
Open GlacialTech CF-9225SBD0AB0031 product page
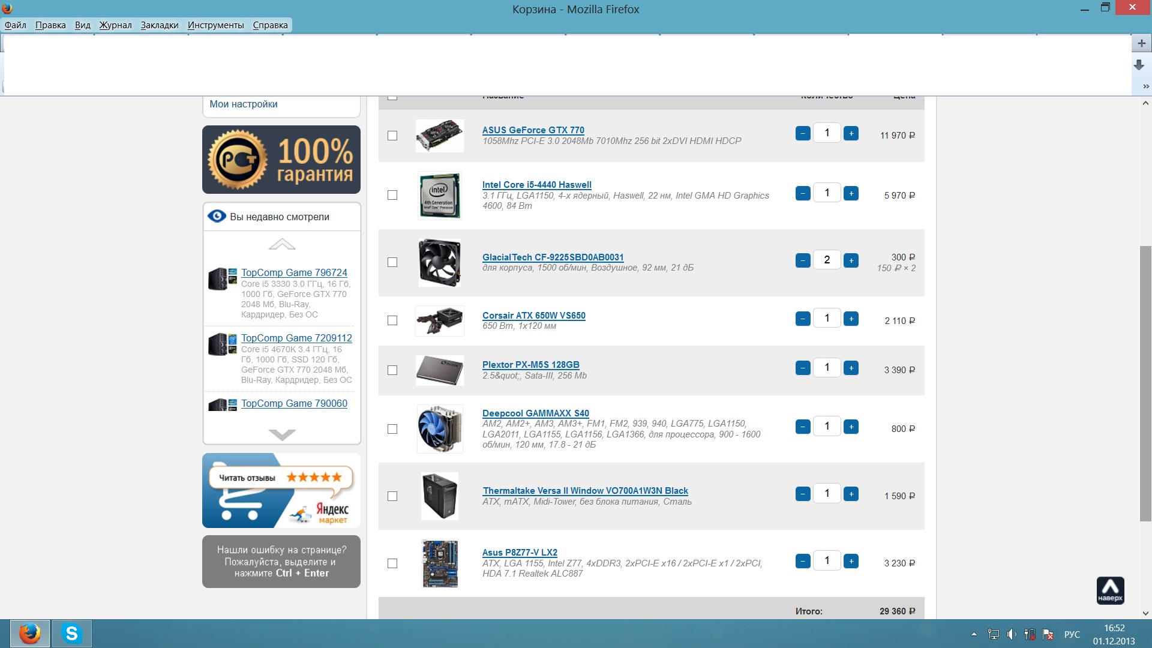click(x=553, y=257)
